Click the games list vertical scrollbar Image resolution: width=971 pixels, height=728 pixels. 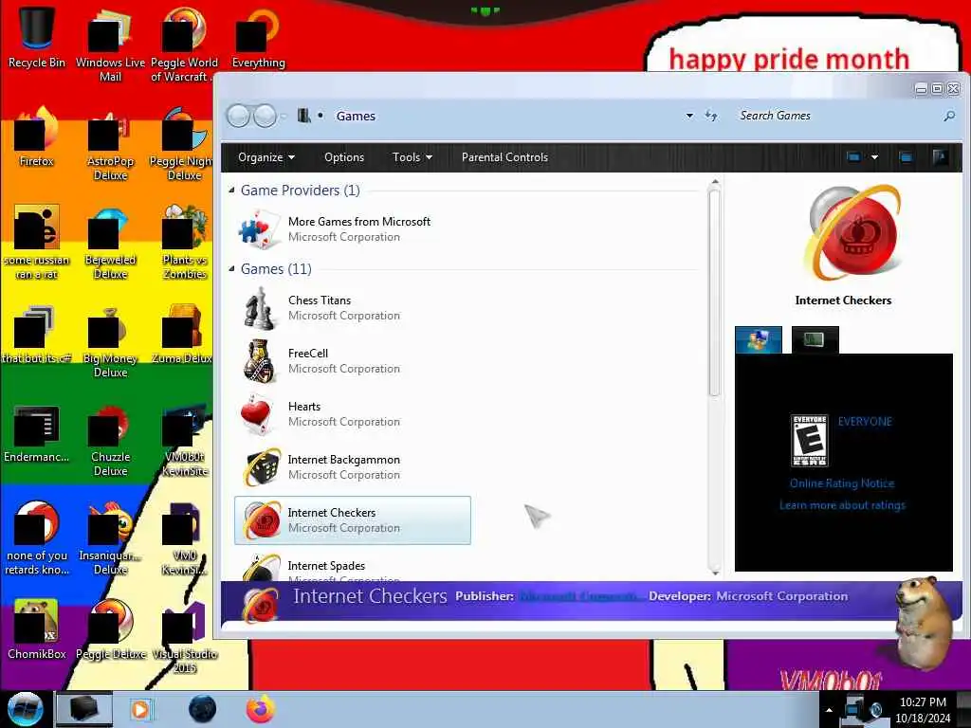pos(715,292)
